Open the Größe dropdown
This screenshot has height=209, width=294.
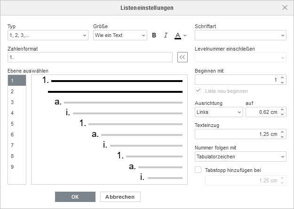pyautogui.click(x=120, y=35)
